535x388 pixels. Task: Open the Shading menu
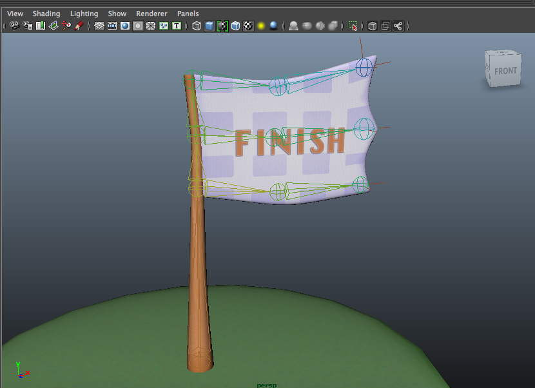pos(46,13)
